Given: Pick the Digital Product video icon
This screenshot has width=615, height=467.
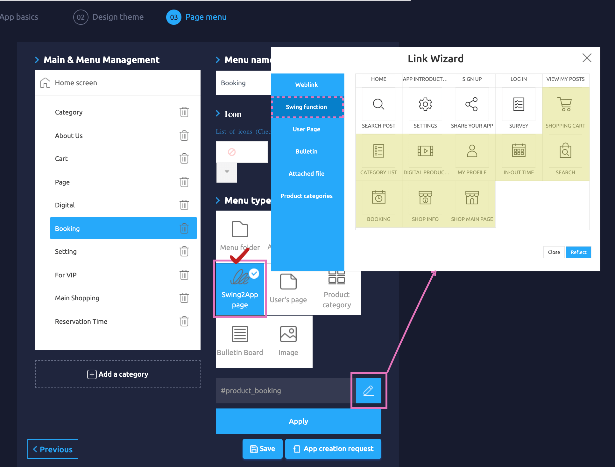Looking at the screenshot, I should click(425, 151).
